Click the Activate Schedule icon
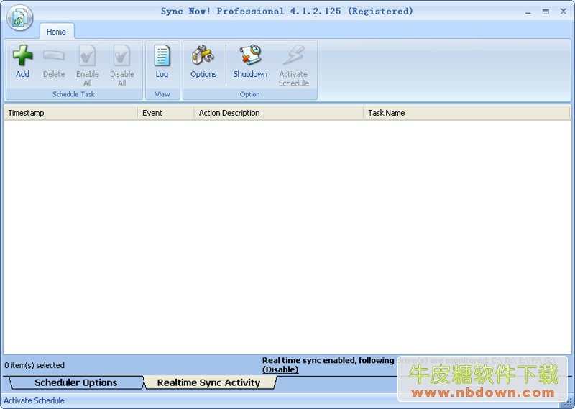The image size is (575, 409). [x=293, y=56]
